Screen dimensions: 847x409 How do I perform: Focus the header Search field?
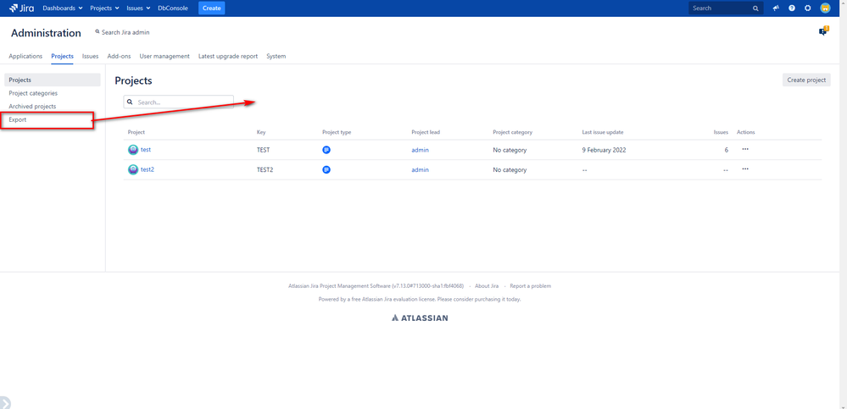click(726, 8)
